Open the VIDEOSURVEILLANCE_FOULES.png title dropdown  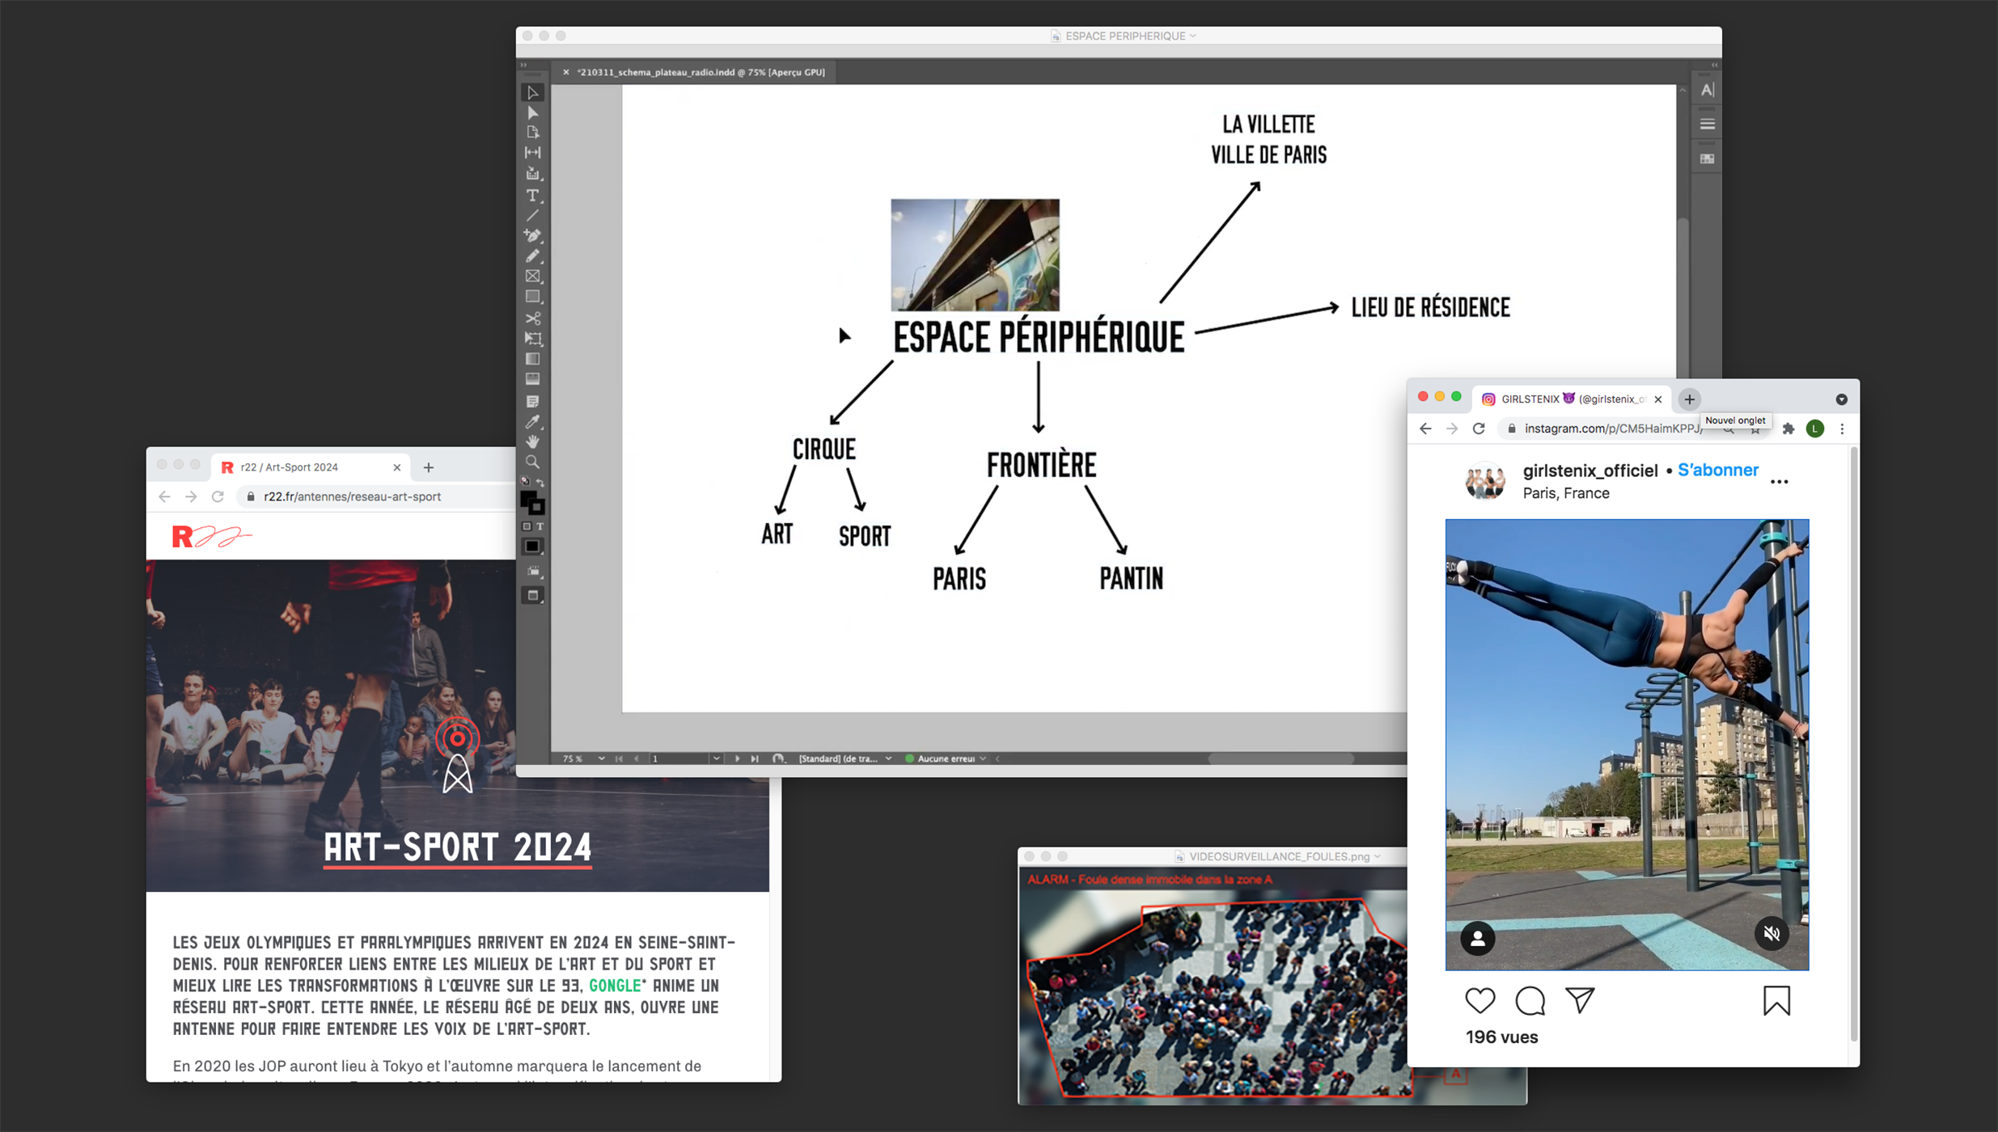tap(1378, 856)
